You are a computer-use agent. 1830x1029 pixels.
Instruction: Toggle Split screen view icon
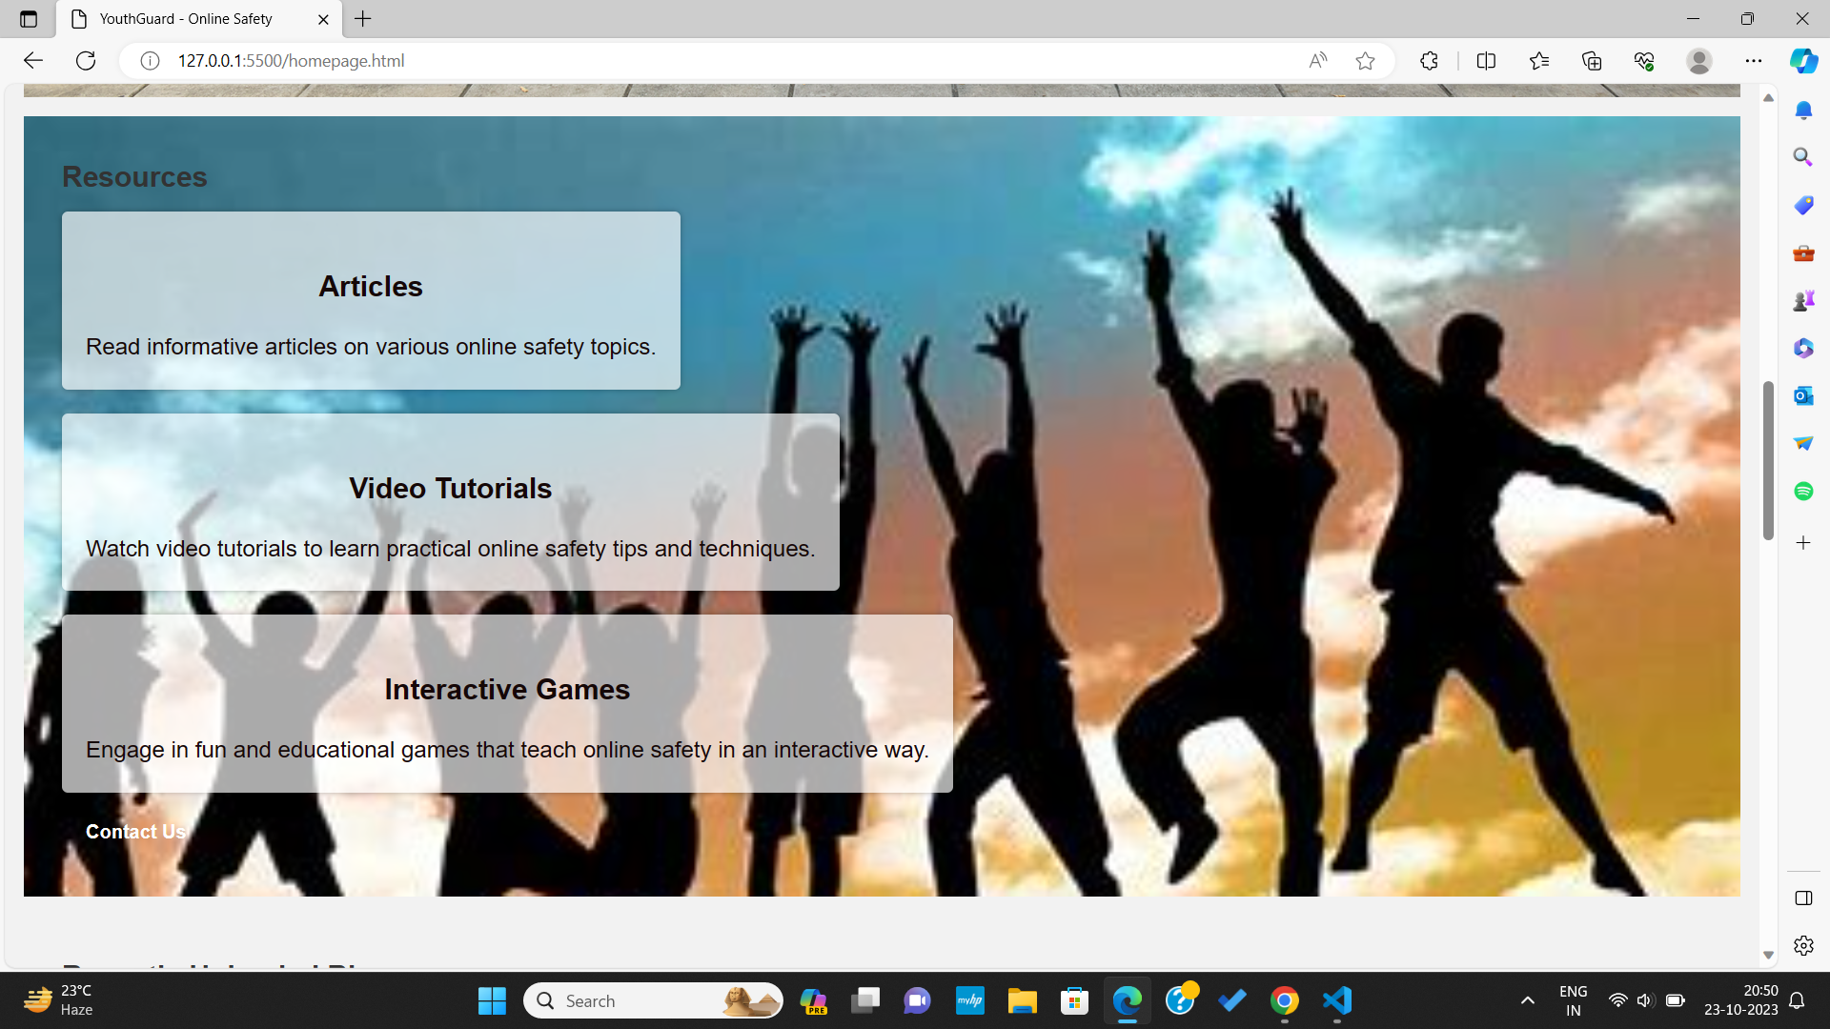pos(1486,61)
